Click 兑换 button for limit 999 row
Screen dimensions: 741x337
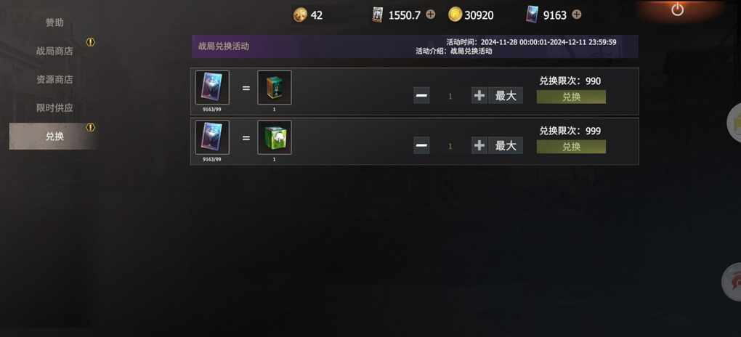coord(571,147)
